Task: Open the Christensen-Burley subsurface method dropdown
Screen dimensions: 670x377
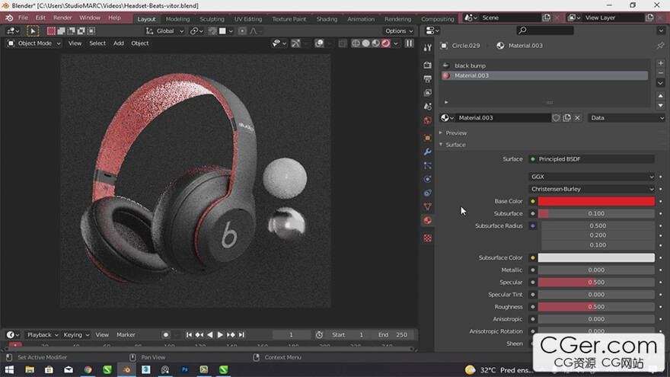Action: coord(592,189)
